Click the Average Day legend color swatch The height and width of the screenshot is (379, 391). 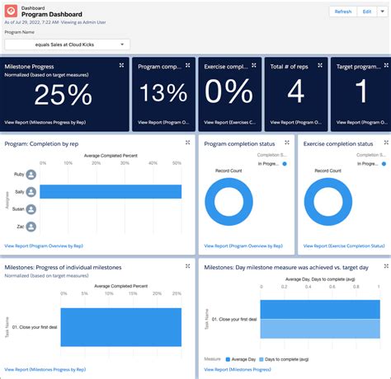[228, 359]
